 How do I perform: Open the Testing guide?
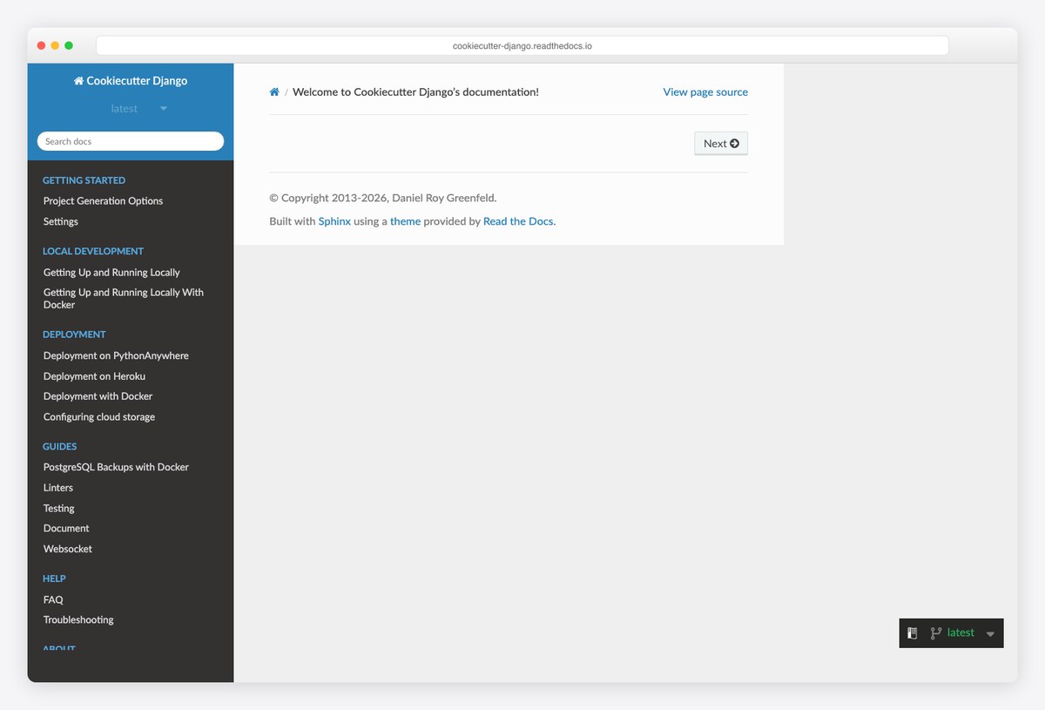(x=59, y=509)
